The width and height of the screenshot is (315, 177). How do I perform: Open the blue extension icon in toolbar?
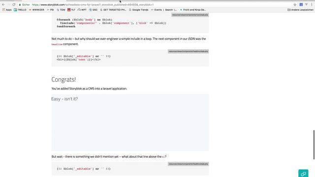point(301,4)
